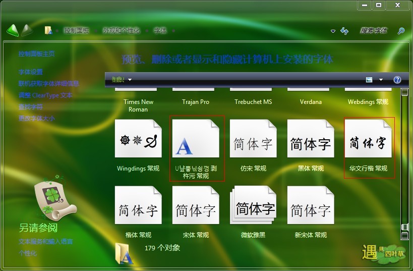Click the 179 个对象 status text
Screen dimensions: 413x271
click(162, 248)
